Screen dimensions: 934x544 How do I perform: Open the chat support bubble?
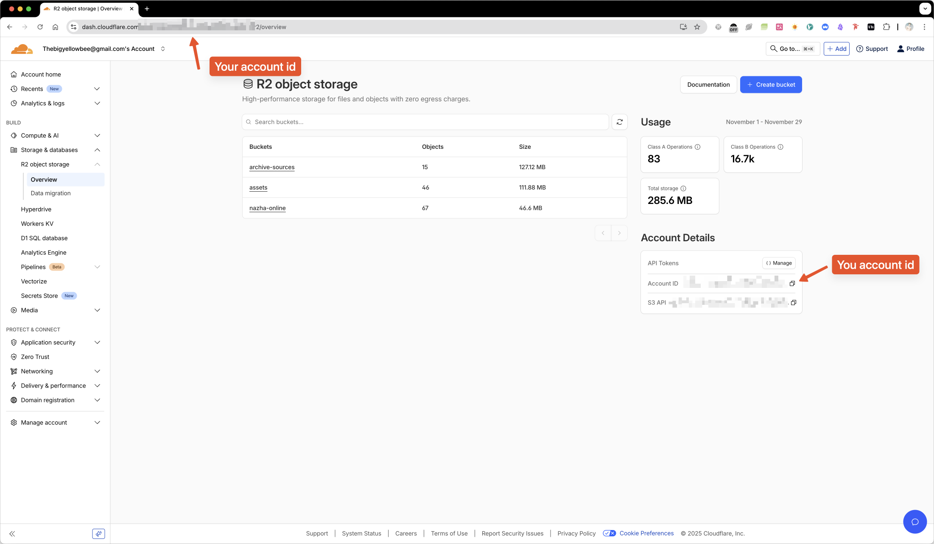point(914,522)
